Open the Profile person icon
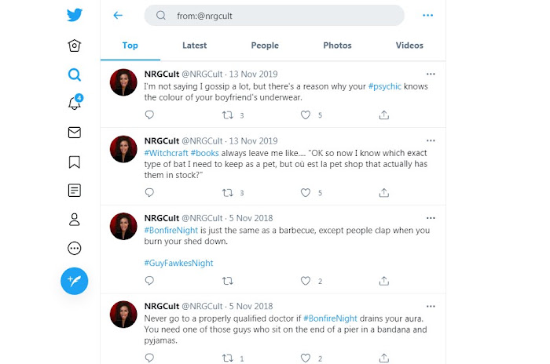The height and width of the screenshot is (364, 550). [x=75, y=220]
